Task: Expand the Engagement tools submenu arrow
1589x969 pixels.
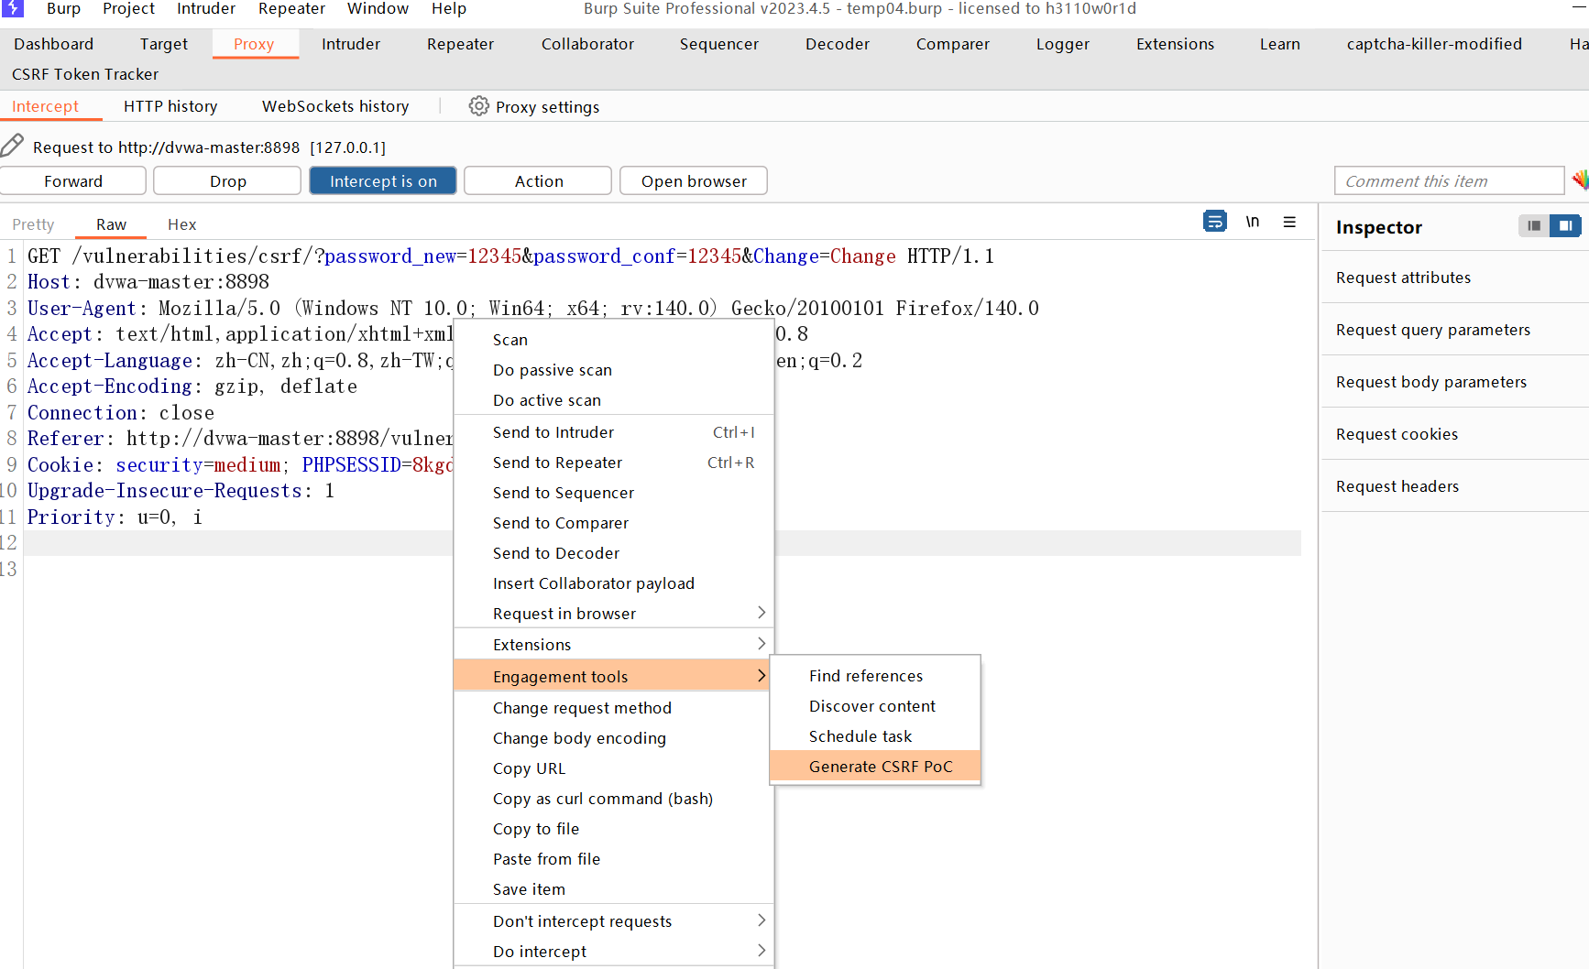Action: pos(761,676)
